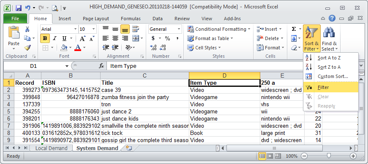Click the Undo arrow icon
The height and width of the screenshot is (164, 368).
pos(28,8)
